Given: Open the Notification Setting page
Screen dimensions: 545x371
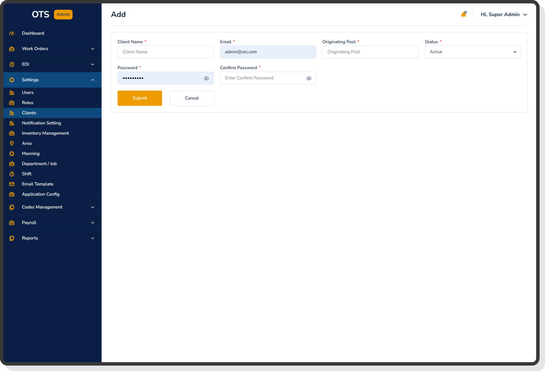Looking at the screenshot, I should click(x=41, y=123).
